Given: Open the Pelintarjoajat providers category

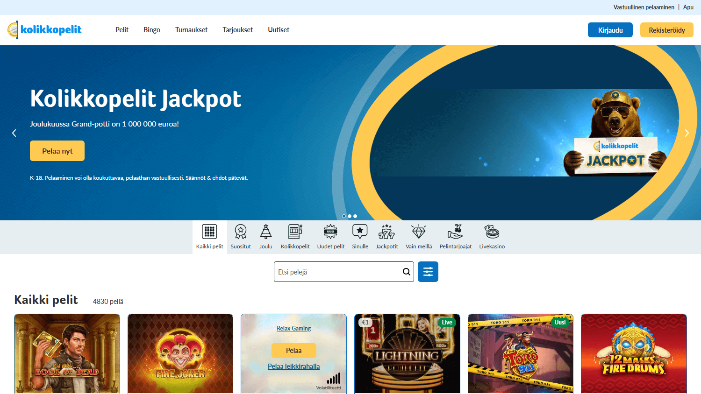Looking at the screenshot, I should tap(455, 236).
